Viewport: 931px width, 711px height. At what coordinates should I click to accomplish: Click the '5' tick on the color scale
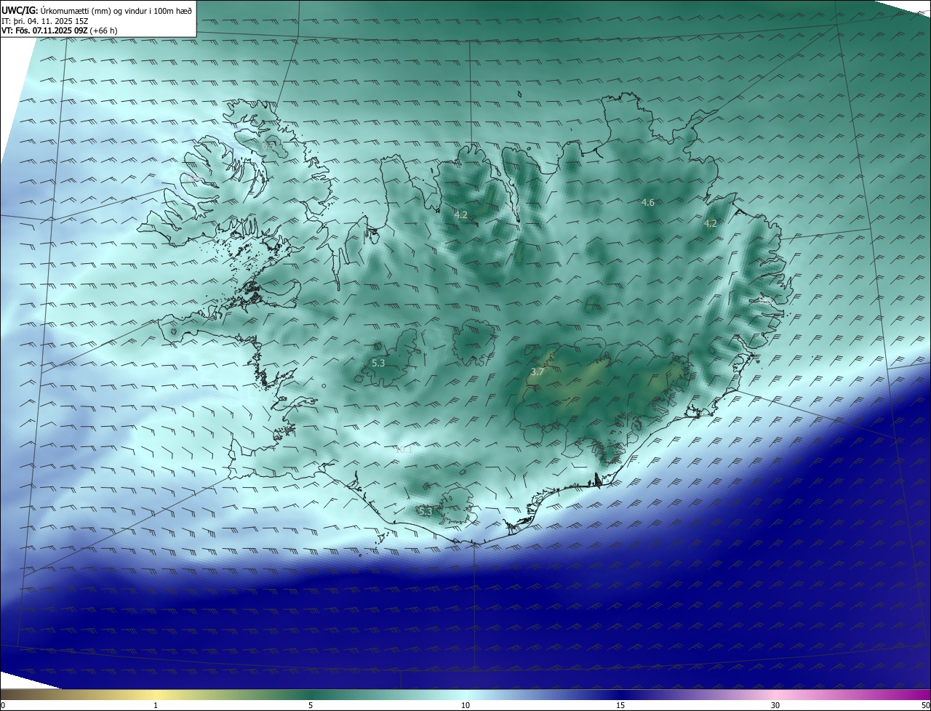tap(311, 705)
